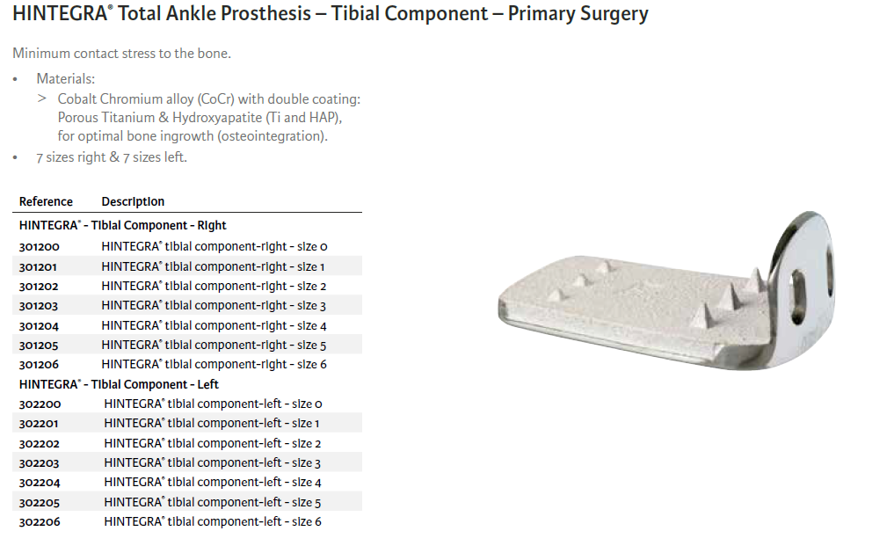Click reference number 302206
Viewport: 887px width, 553px height.
pyautogui.click(x=40, y=522)
